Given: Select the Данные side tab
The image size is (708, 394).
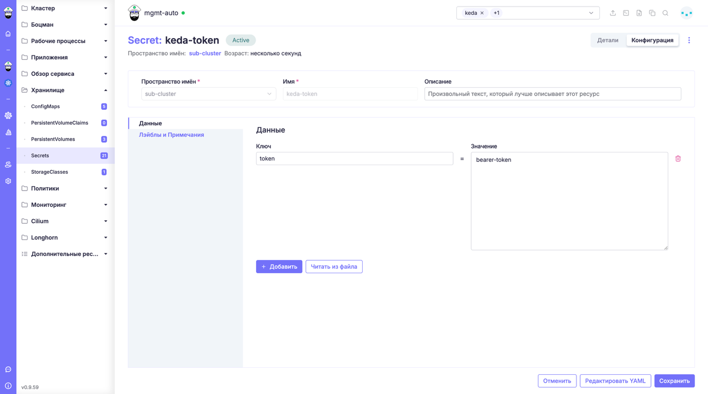Looking at the screenshot, I should click(x=185, y=123).
